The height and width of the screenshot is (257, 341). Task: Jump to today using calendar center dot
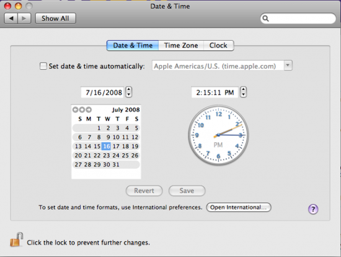point(82,109)
